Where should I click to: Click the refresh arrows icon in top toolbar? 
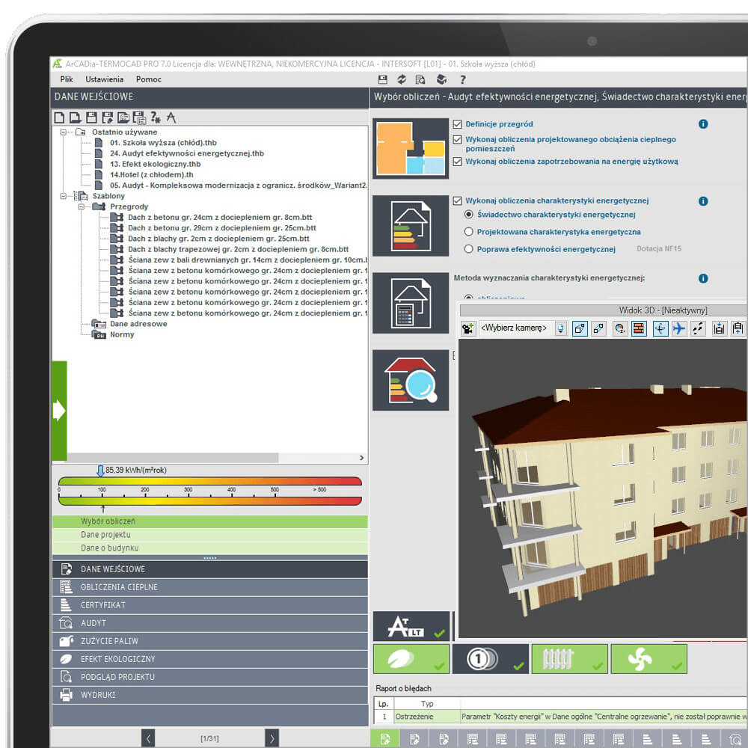coord(402,80)
